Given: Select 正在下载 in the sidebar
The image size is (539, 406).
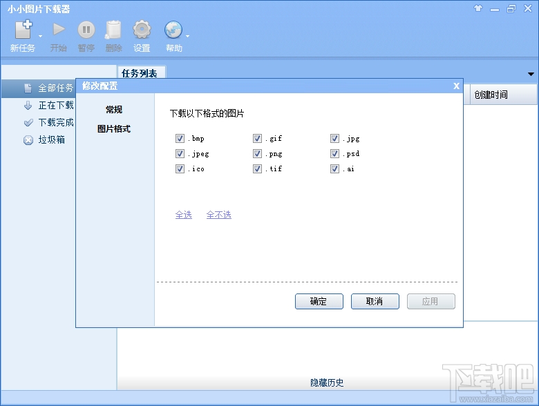Looking at the screenshot, I should (56, 106).
